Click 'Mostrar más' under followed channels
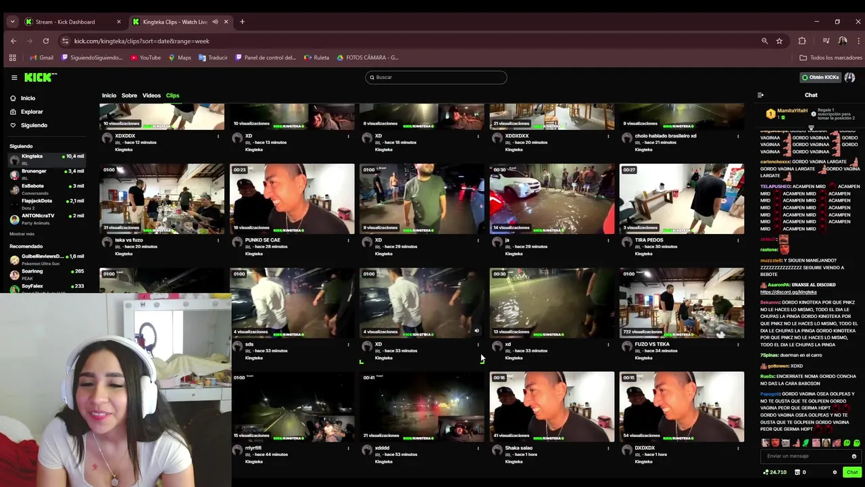This screenshot has width=865, height=487. pyautogui.click(x=22, y=234)
